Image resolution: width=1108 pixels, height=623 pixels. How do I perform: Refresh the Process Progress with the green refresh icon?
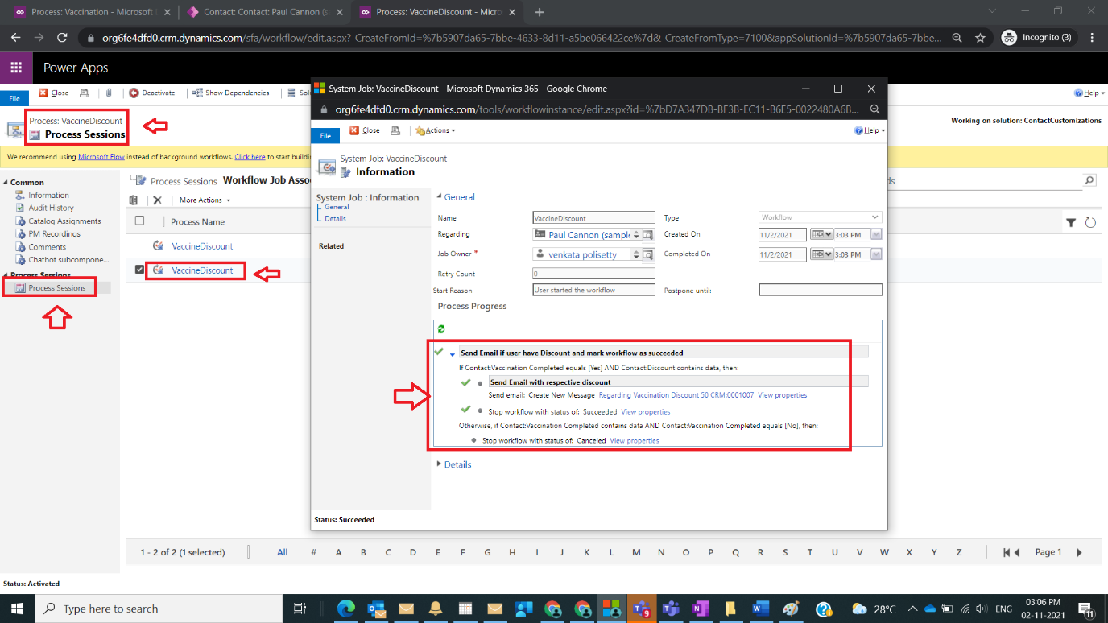click(439, 328)
